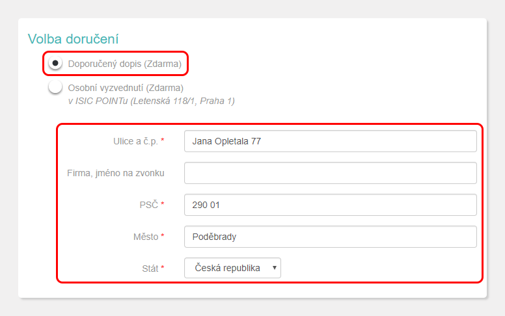Focus the PSČ input containing 290 01
This screenshot has height=316, width=505.
coord(331,205)
